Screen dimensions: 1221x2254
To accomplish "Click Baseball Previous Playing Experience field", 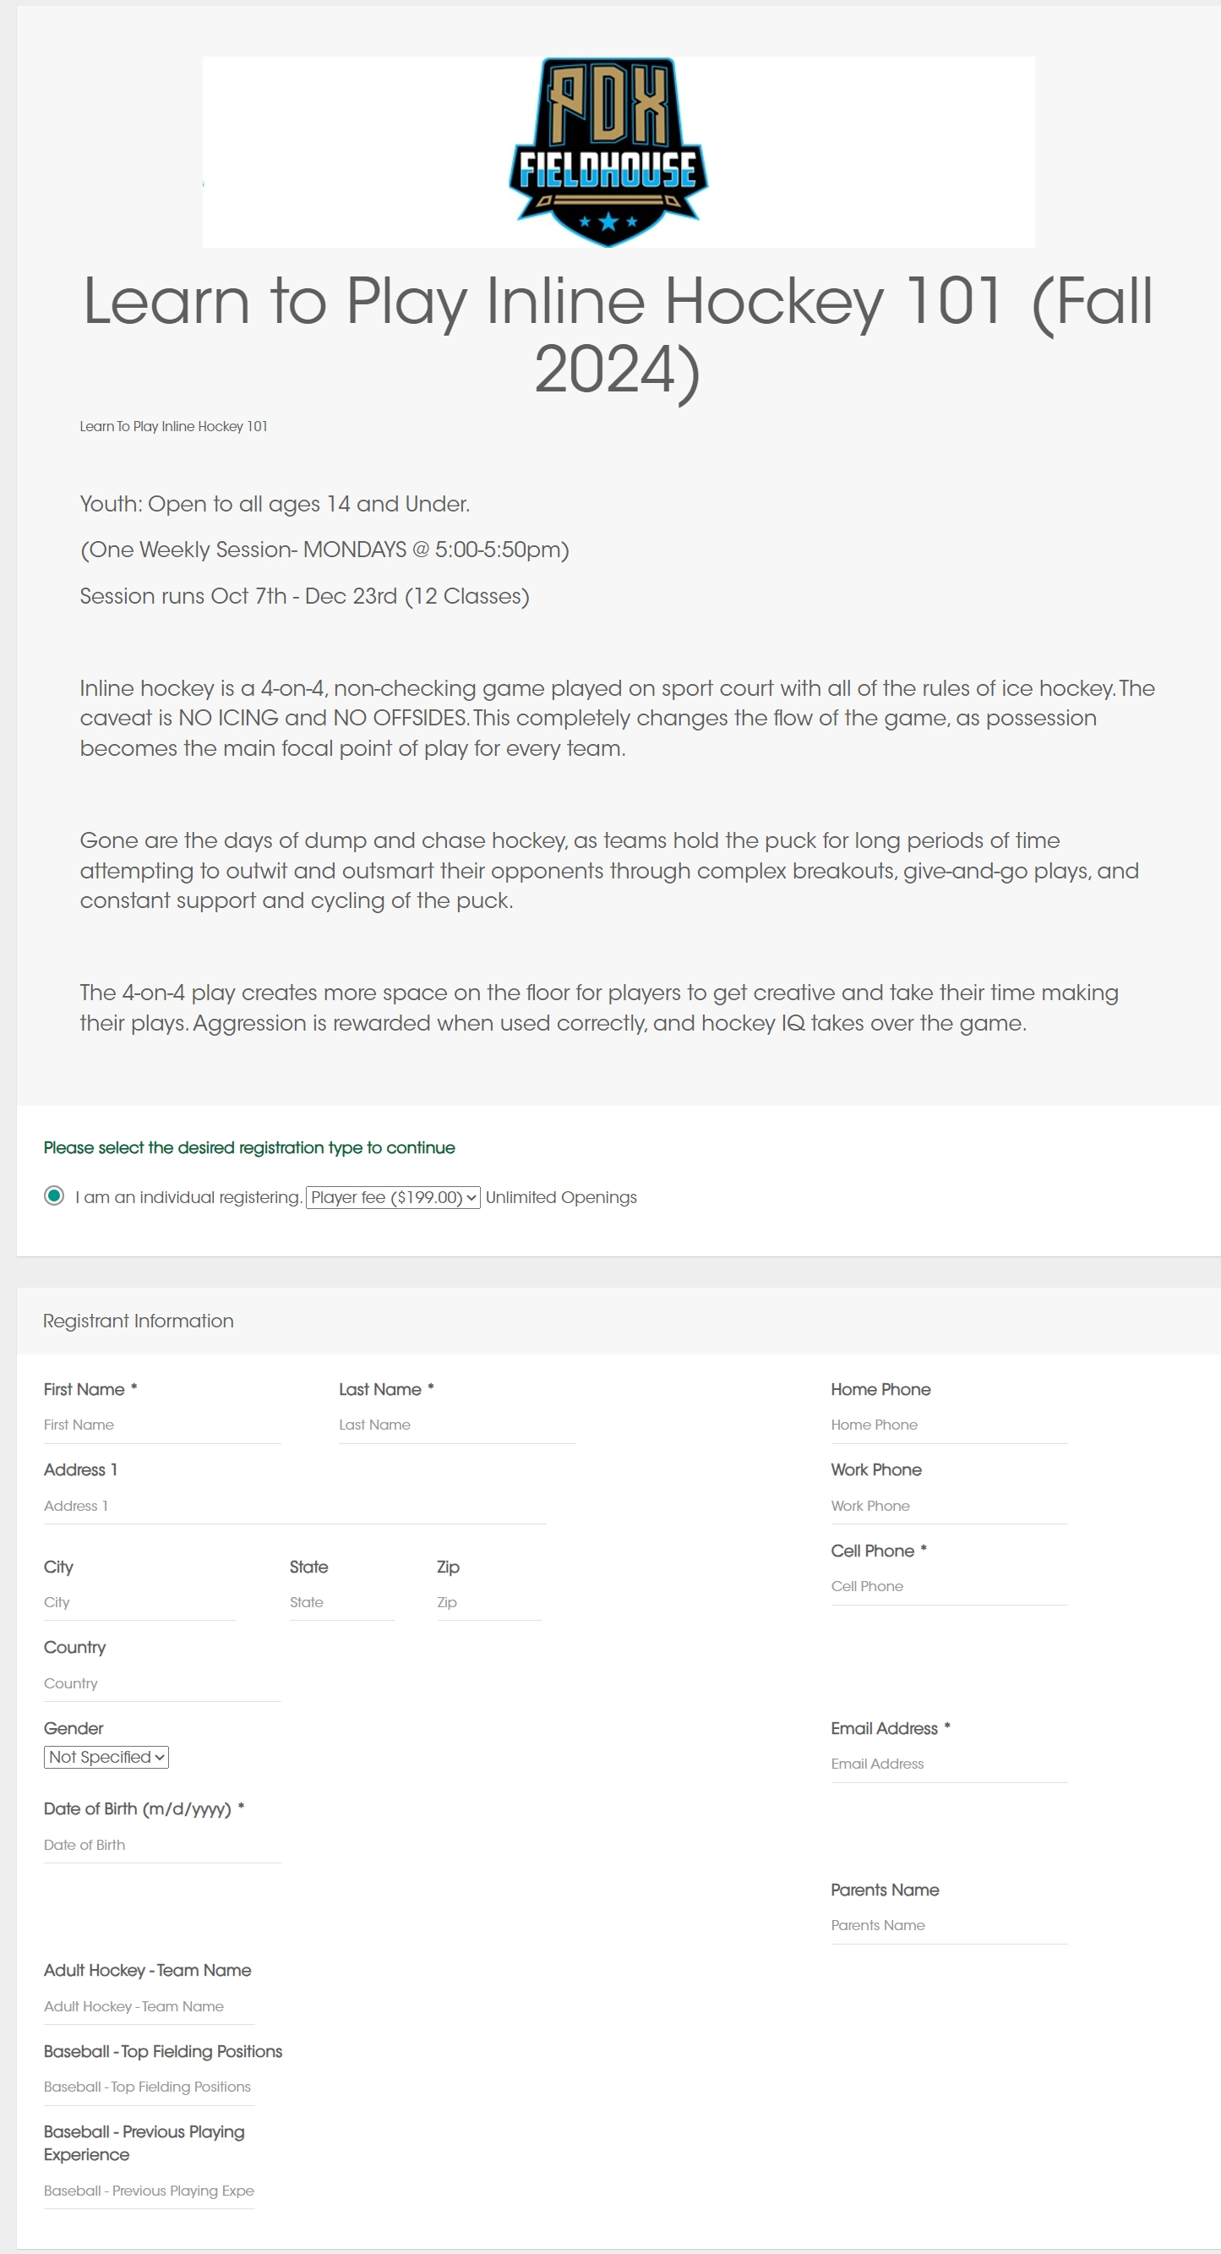I will coord(149,2190).
